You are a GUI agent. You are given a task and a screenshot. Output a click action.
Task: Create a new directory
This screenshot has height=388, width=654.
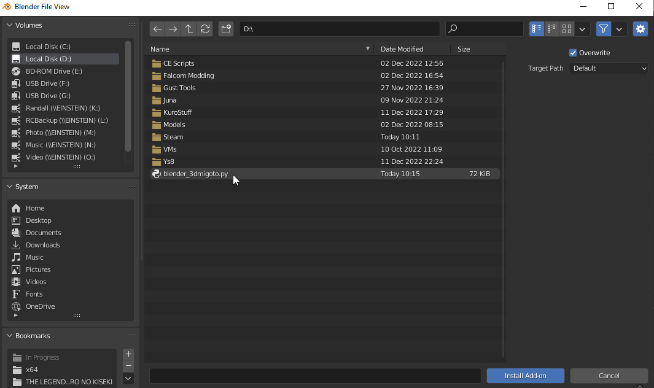click(226, 29)
